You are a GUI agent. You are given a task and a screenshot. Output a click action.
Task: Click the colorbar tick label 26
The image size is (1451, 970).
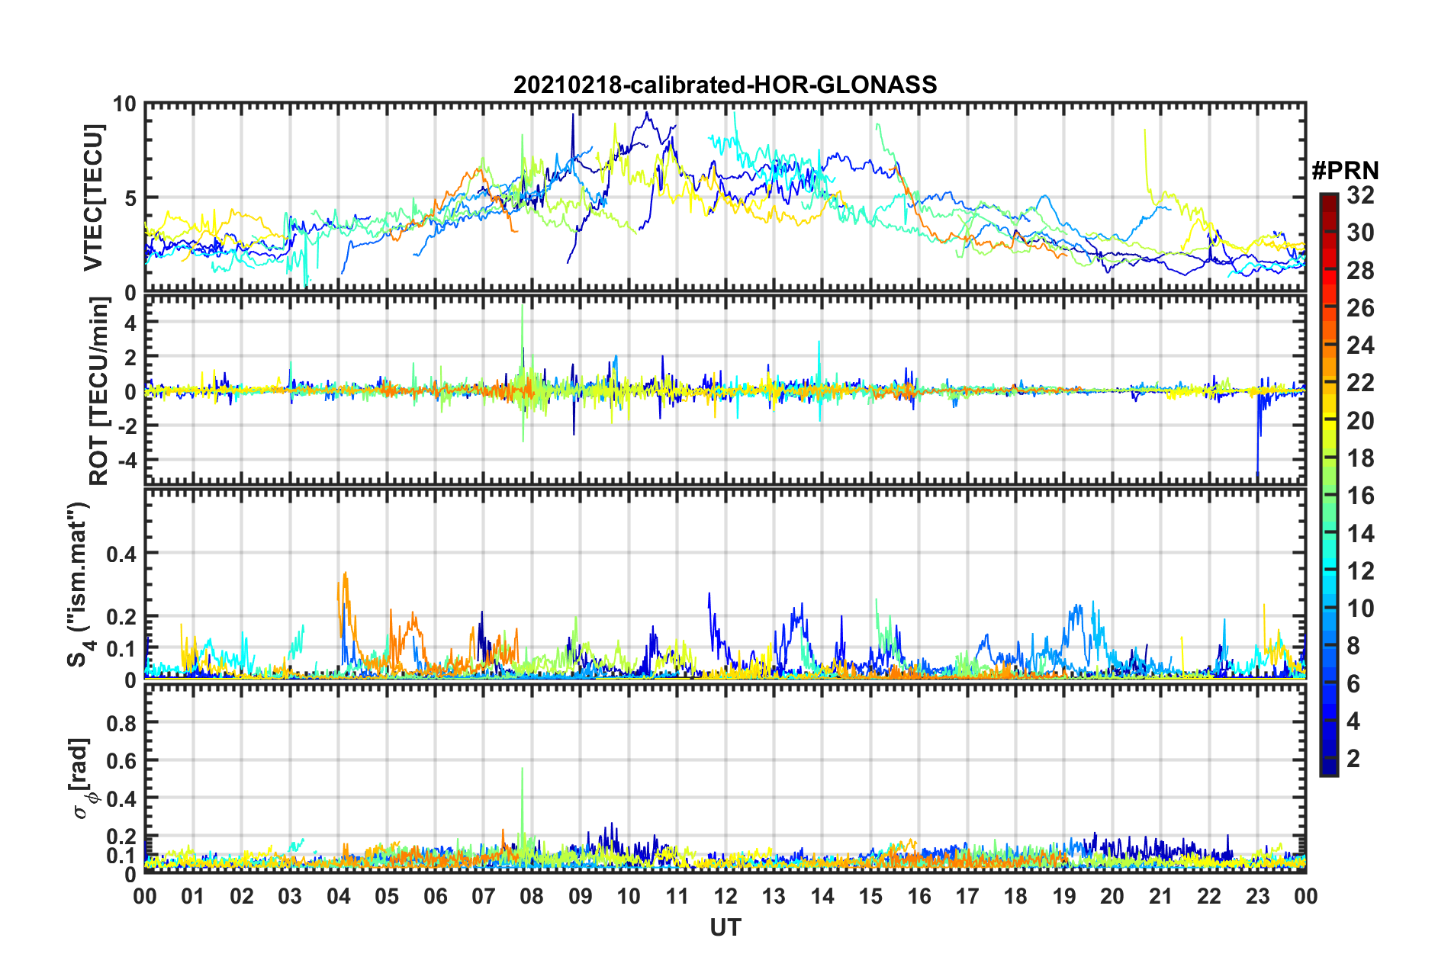1360,308
